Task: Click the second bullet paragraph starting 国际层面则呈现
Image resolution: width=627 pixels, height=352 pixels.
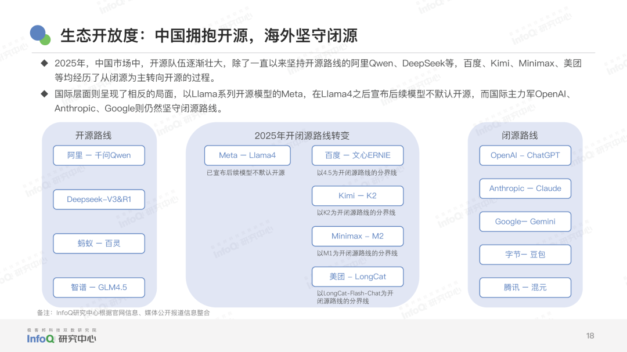Action: pyautogui.click(x=315, y=101)
